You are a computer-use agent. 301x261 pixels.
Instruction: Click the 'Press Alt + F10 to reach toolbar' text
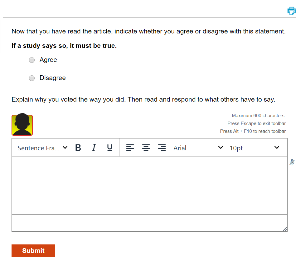[253, 131]
